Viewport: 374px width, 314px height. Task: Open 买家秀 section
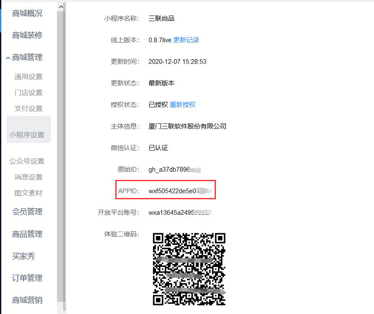point(23,256)
